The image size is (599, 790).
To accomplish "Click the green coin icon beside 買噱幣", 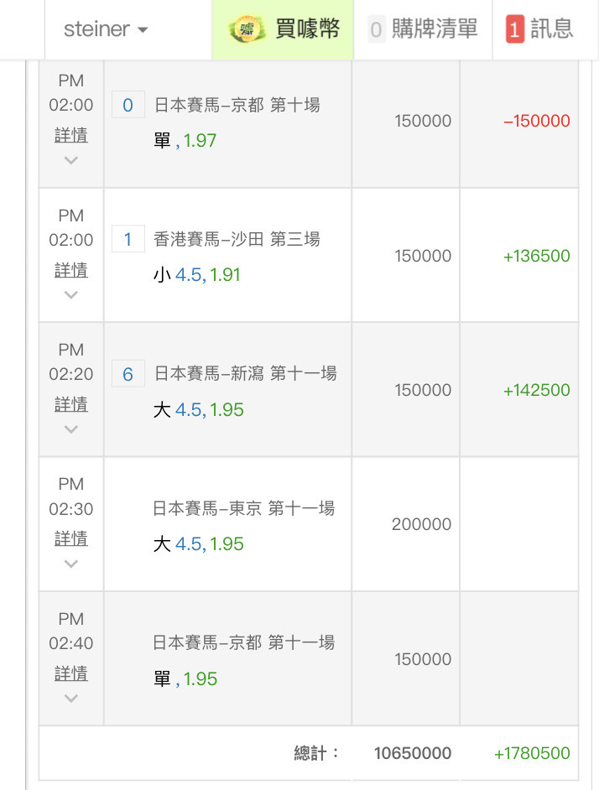I will click(x=247, y=29).
